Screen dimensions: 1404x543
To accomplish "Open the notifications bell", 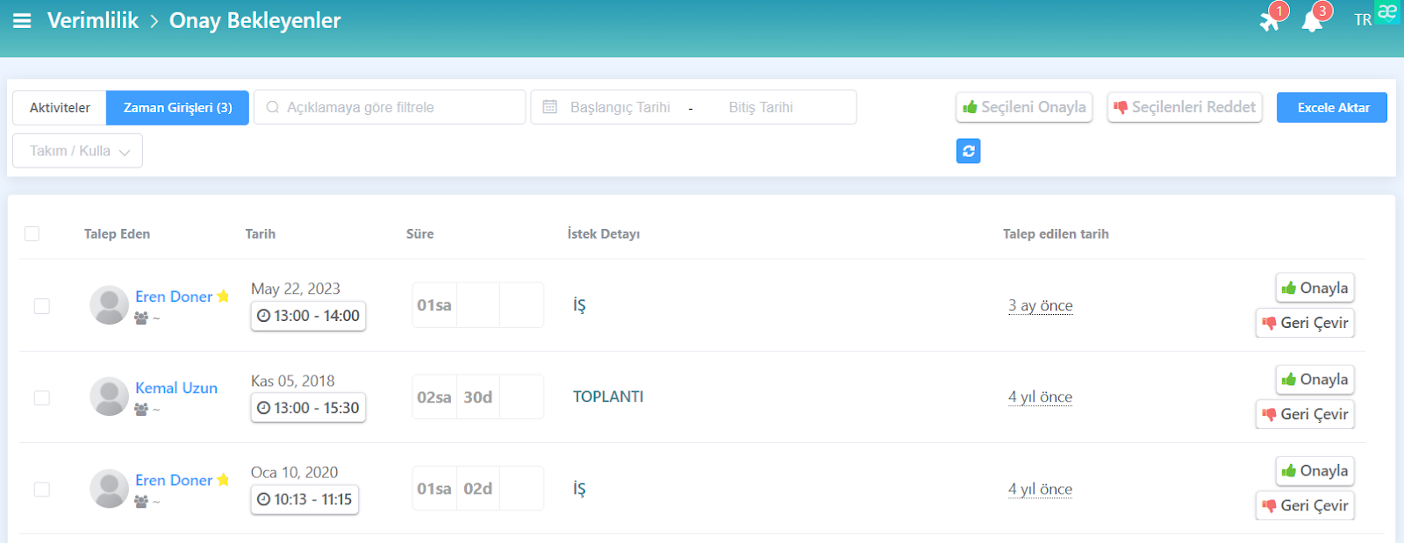I will tap(1312, 20).
